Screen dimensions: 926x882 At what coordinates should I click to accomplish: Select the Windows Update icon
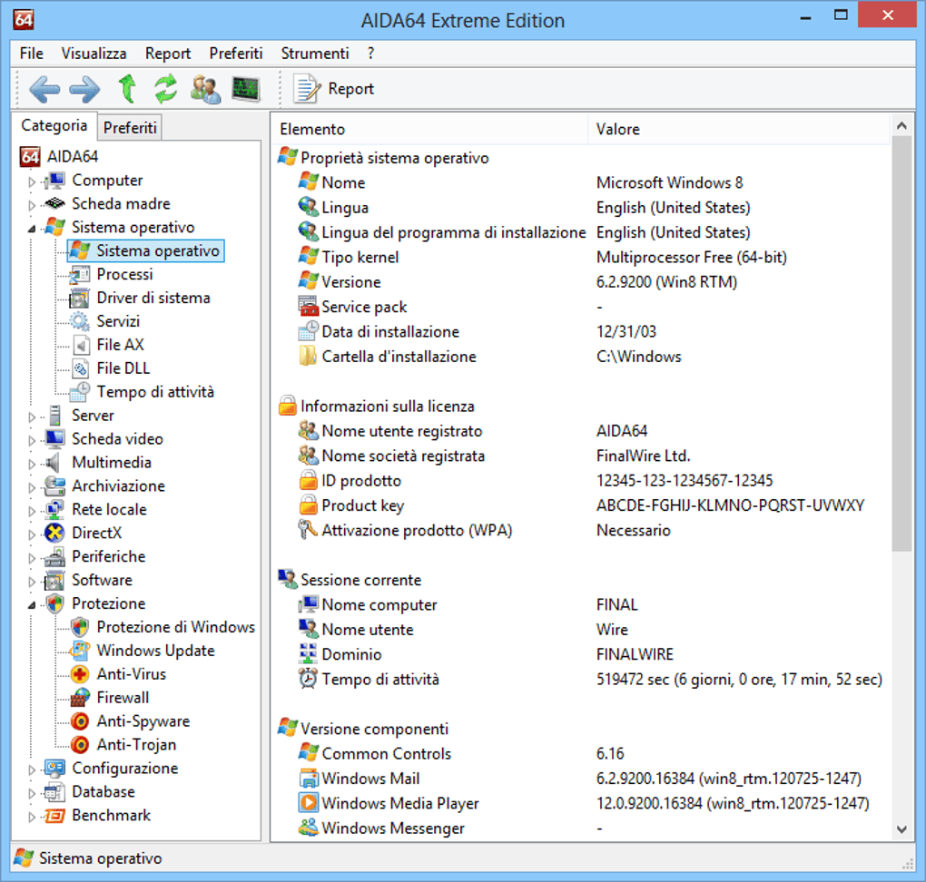click(x=80, y=651)
